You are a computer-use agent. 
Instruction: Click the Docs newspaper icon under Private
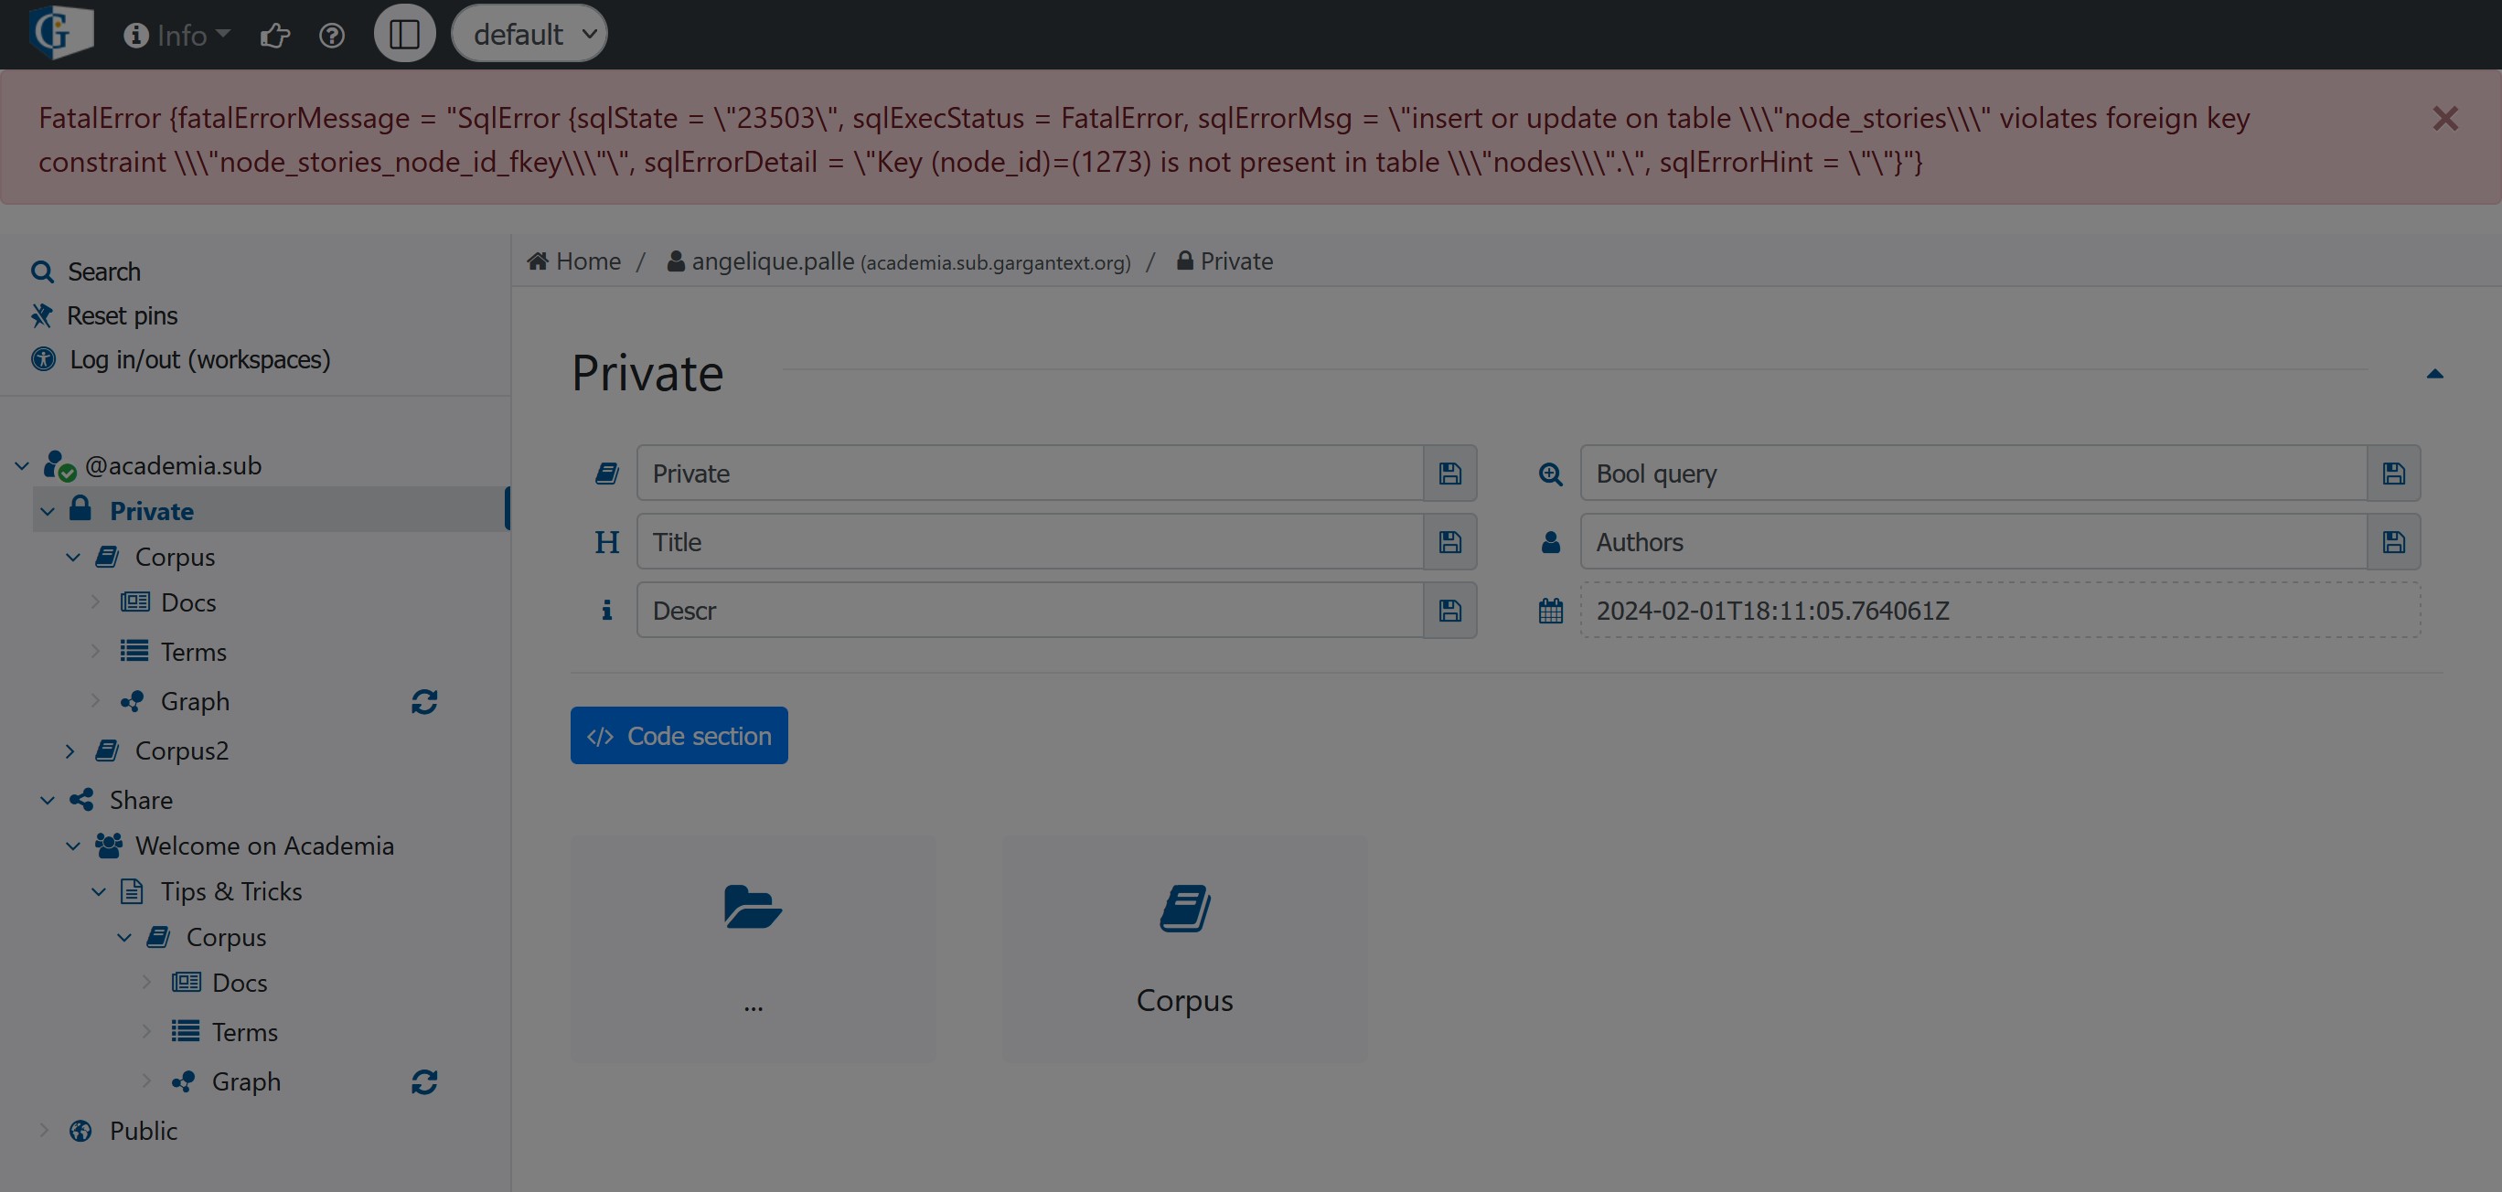tap(135, 601)
